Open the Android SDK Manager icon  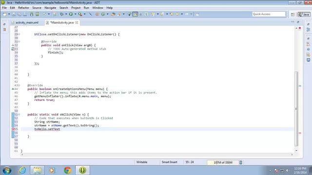pos(32,14)
